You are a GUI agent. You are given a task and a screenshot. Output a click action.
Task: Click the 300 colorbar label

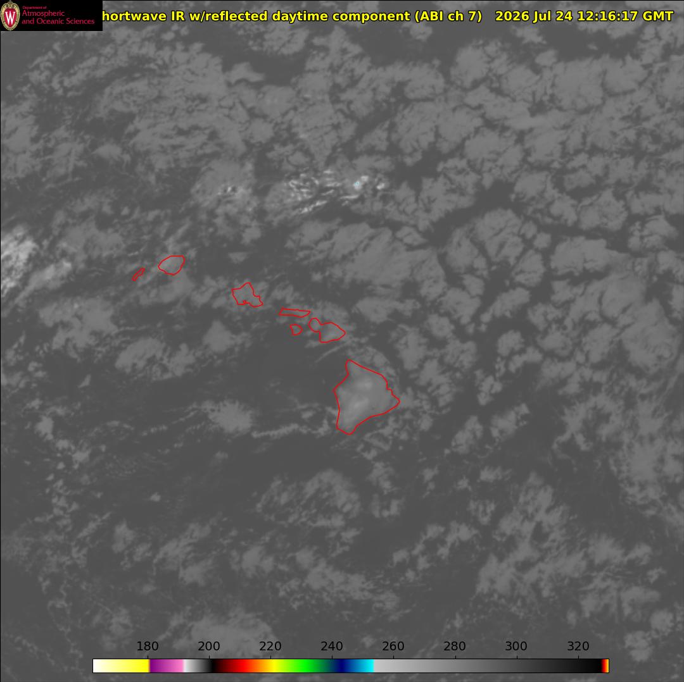pos(517,646)
